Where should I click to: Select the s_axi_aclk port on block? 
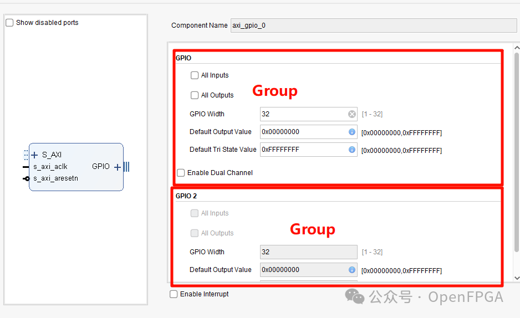pos(50,167)
